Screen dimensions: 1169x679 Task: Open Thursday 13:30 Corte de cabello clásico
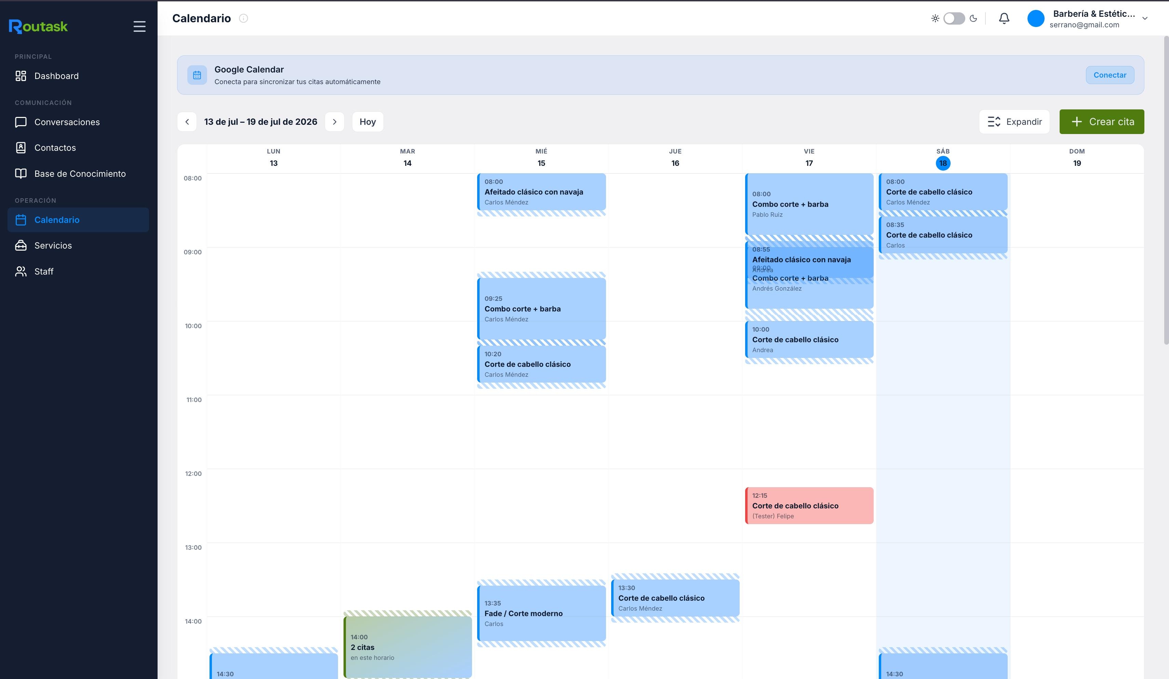click(x=675, y=598)
